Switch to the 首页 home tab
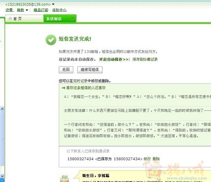Viewport: 211px width, 182px height. (24, 19)
